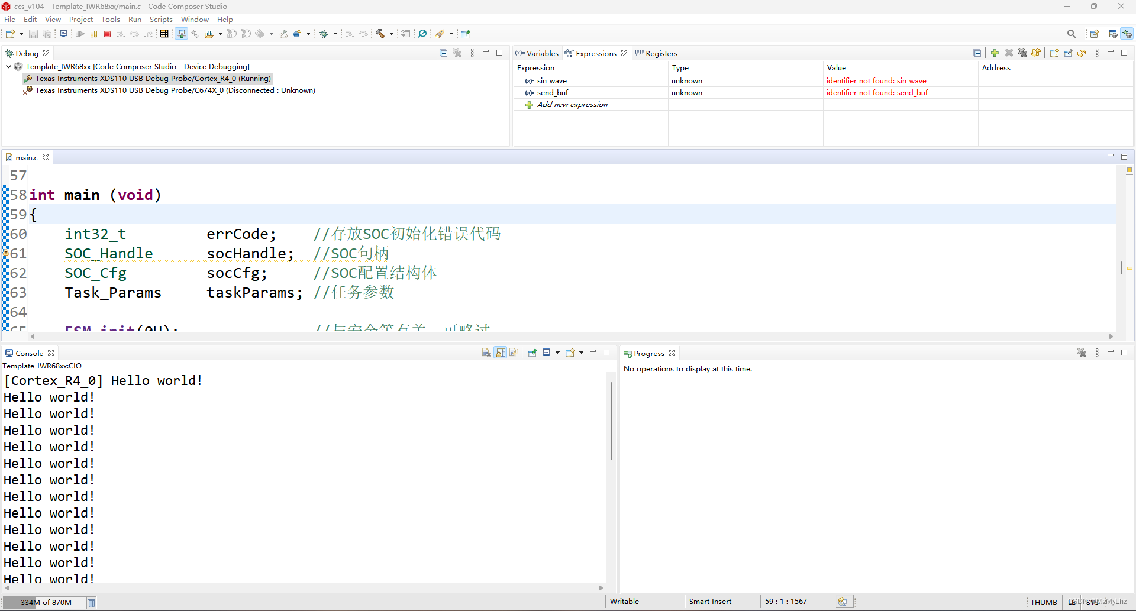Click the Step Return toolbar icon
Image resolution: width=1136 pixels, height=611 pixels.
[x=149, y=34]
